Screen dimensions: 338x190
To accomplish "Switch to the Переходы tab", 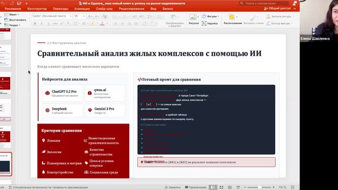I will click(61, 9).
